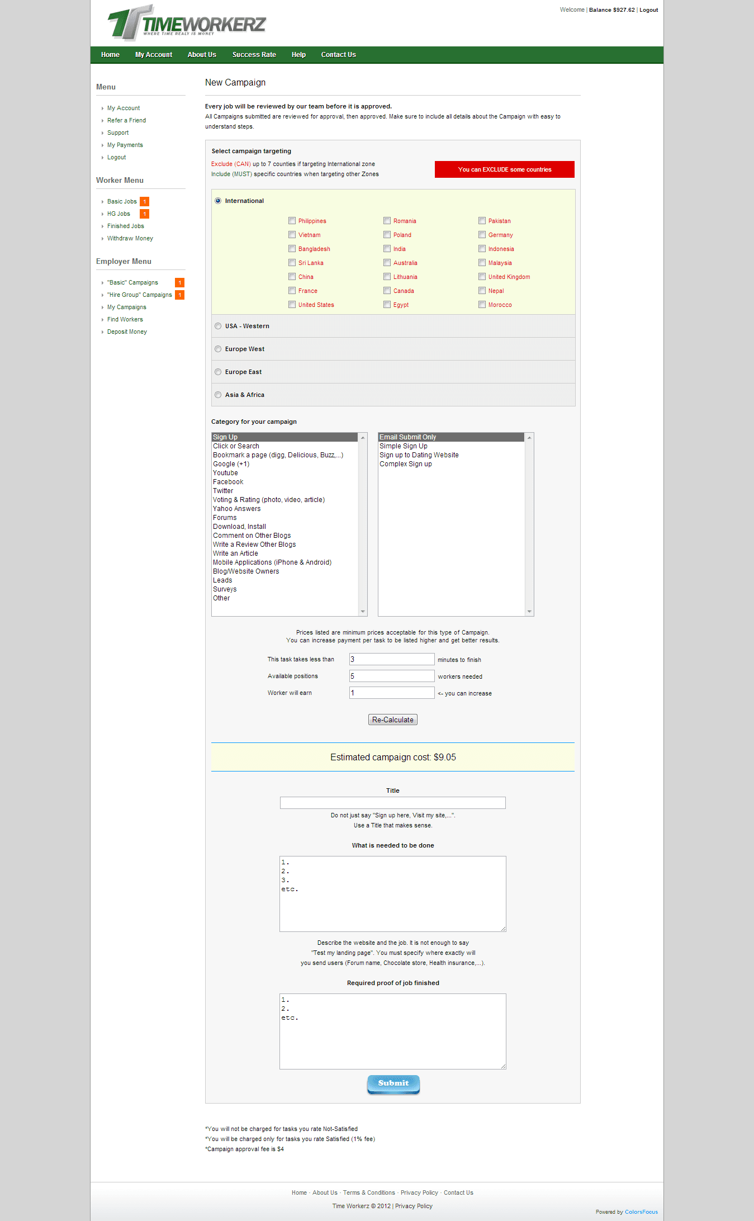The width and height of the screenshot is (754, 1221).
Task: Open Terms & Conditions footer link
Action: [369, 1193]
